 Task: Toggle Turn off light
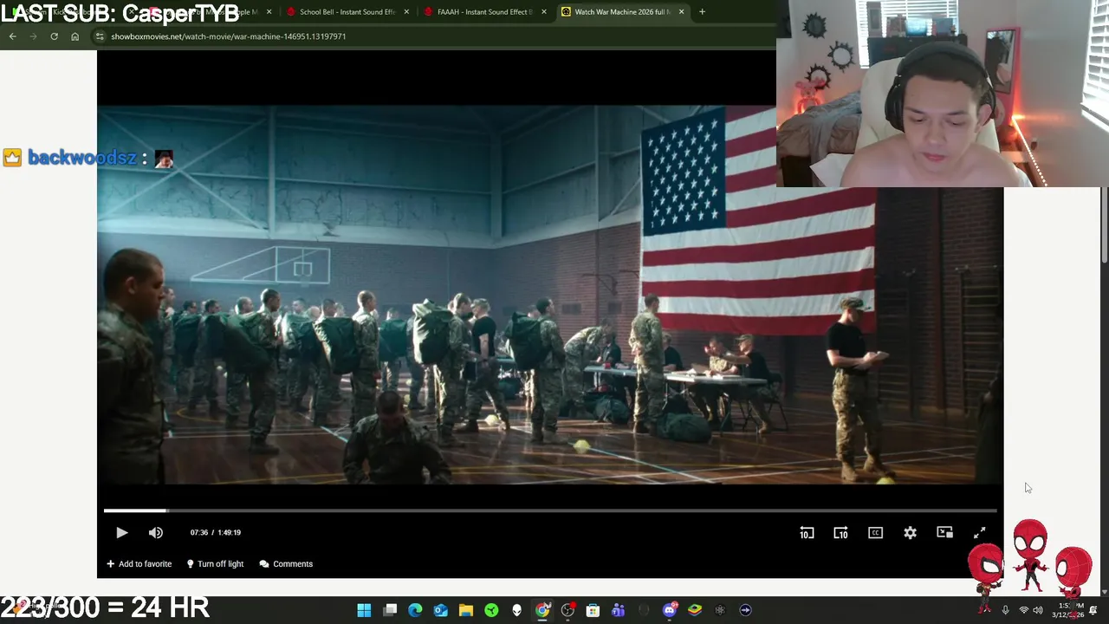pos(215,564)
